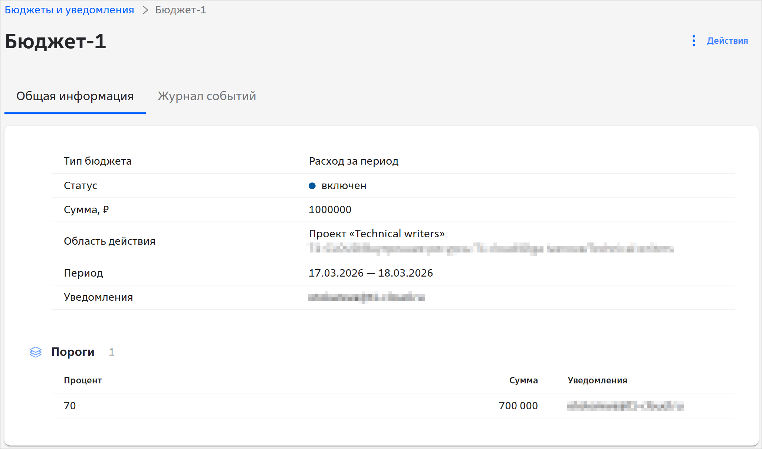Click the 700 000 threshold amount
762x449 pixels.
[518, 406]
